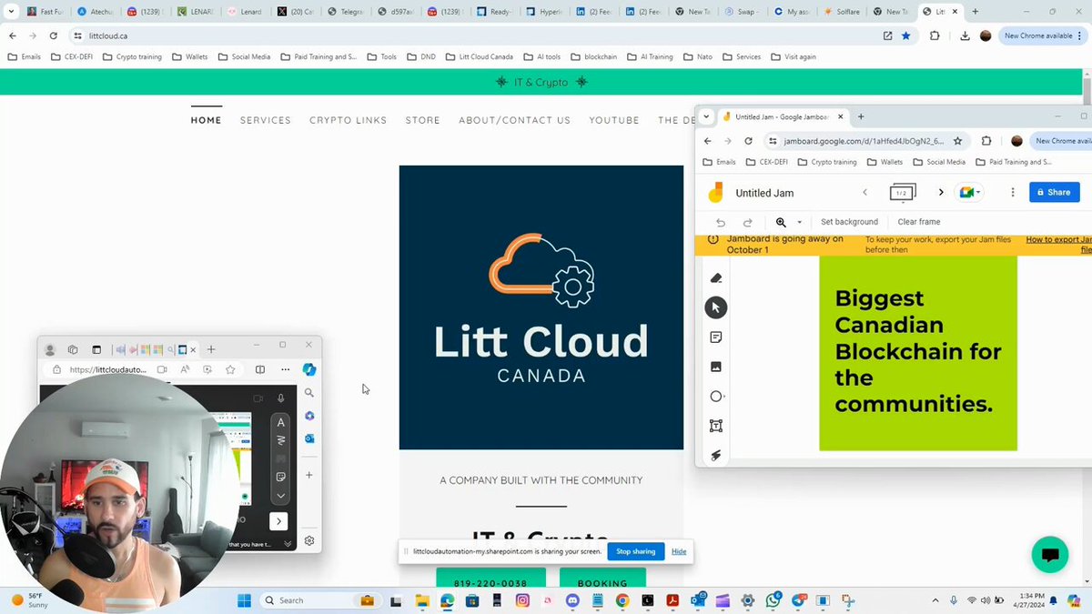1092x614 pixels.
Task: Click the BOOKING button
Action: tap(602, 579)
